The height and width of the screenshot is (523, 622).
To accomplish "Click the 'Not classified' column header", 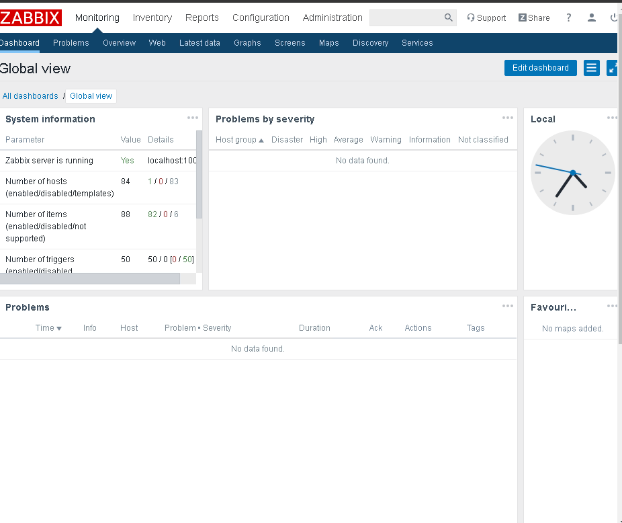I will pyautogui.click(x=483, y=140).
